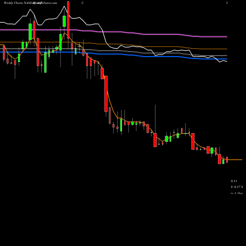Click the 'V: 0.17 N' volume label
Viewport: 246px width, 246px height.
[237, 187]
